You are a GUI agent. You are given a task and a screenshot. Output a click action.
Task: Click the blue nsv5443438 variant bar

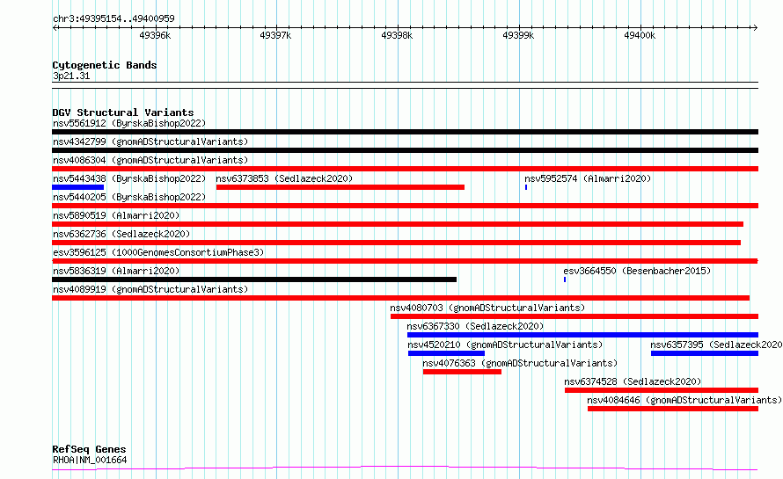pos(78,187)
